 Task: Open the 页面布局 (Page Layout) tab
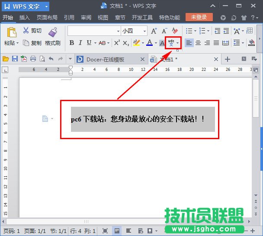(x=47, y=17)
